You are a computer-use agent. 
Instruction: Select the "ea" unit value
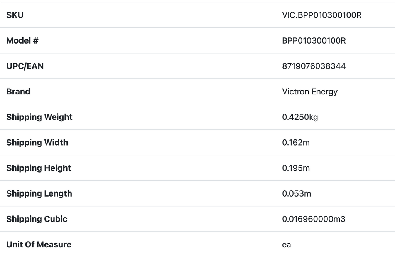pos(287,244)
